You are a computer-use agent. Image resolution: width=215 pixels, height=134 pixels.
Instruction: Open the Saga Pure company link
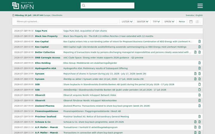tap(41, 31)
